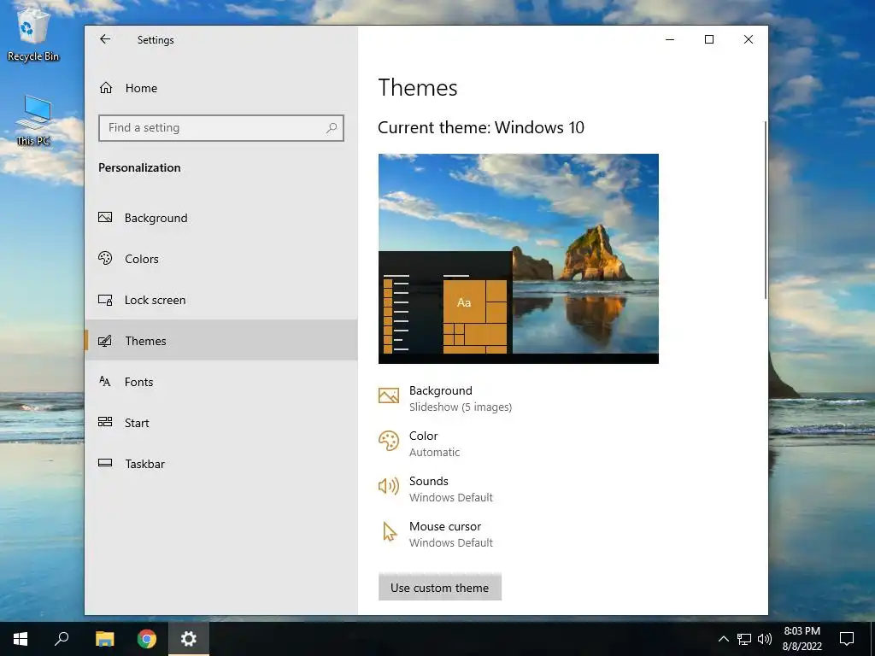Click the Start tiles icon in sidebar

pos(105,422)
